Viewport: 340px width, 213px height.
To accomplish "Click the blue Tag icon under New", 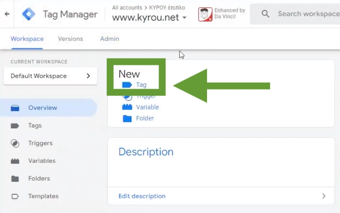I will pyautogui.click(x=127, y=85).
